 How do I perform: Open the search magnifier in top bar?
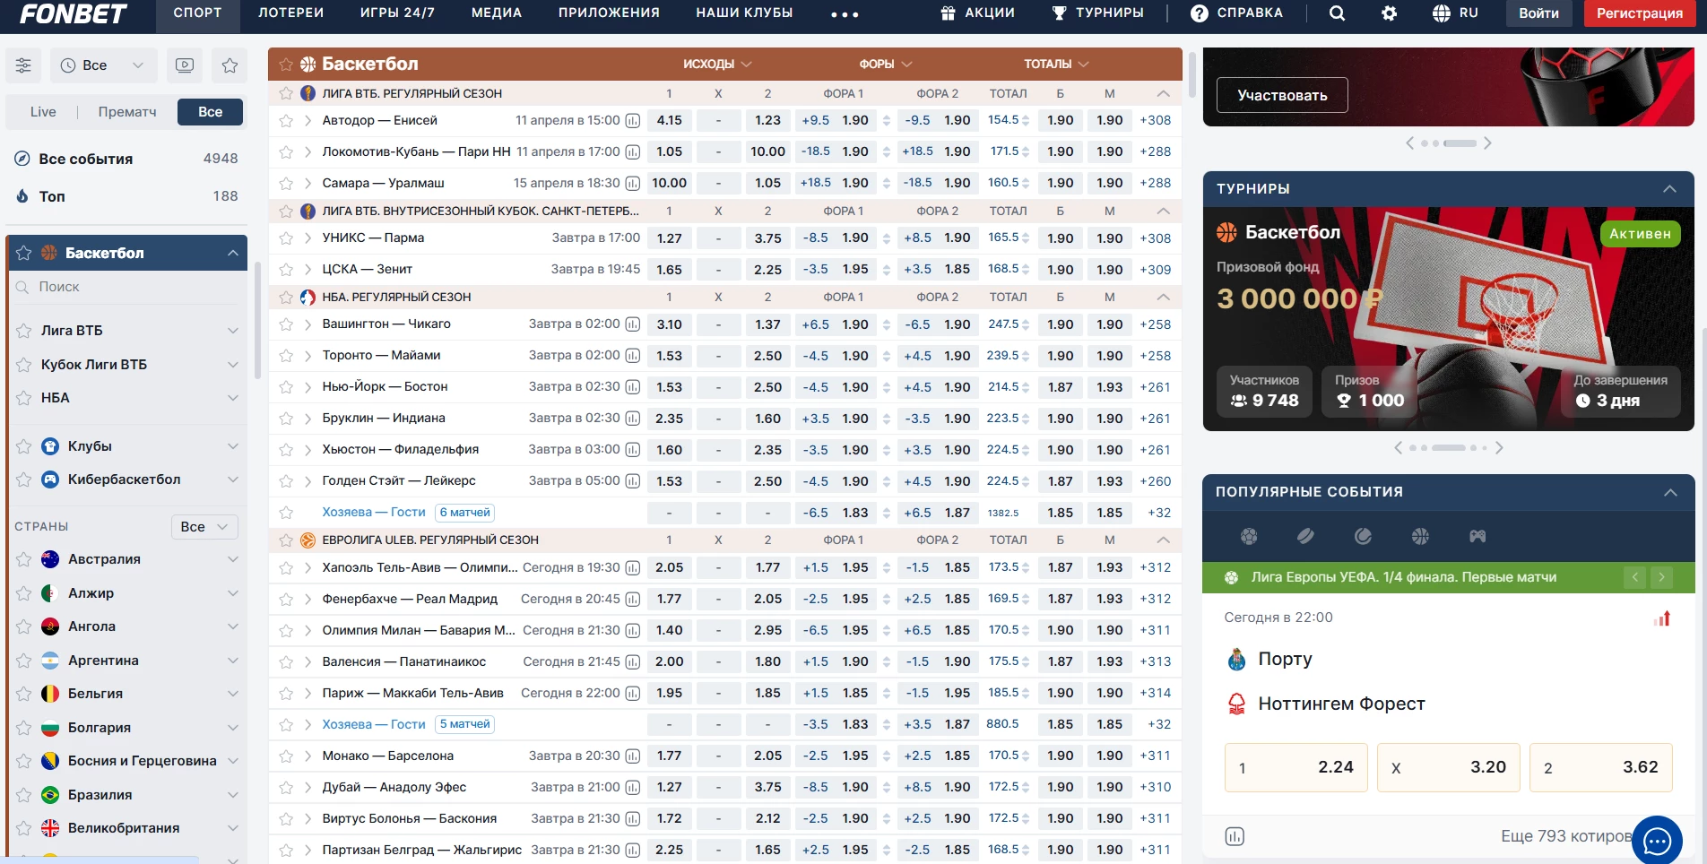[x=1337, y=13]
